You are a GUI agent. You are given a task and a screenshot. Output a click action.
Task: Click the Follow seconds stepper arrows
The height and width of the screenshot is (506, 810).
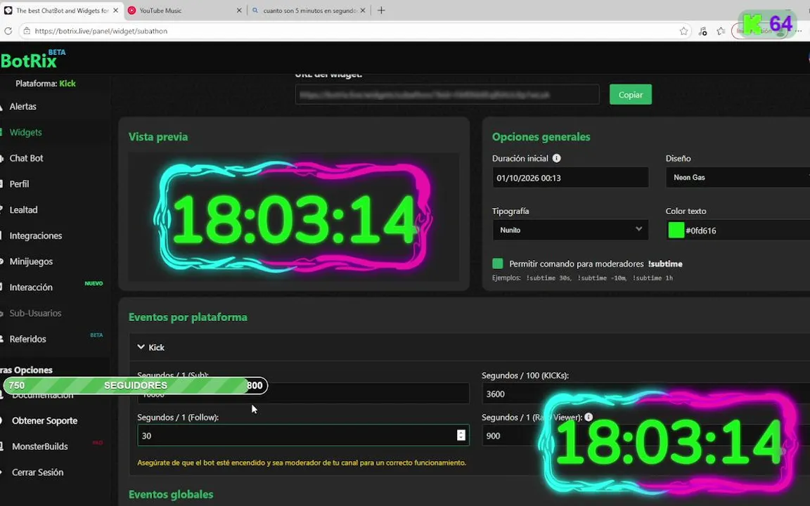(461, 435)
